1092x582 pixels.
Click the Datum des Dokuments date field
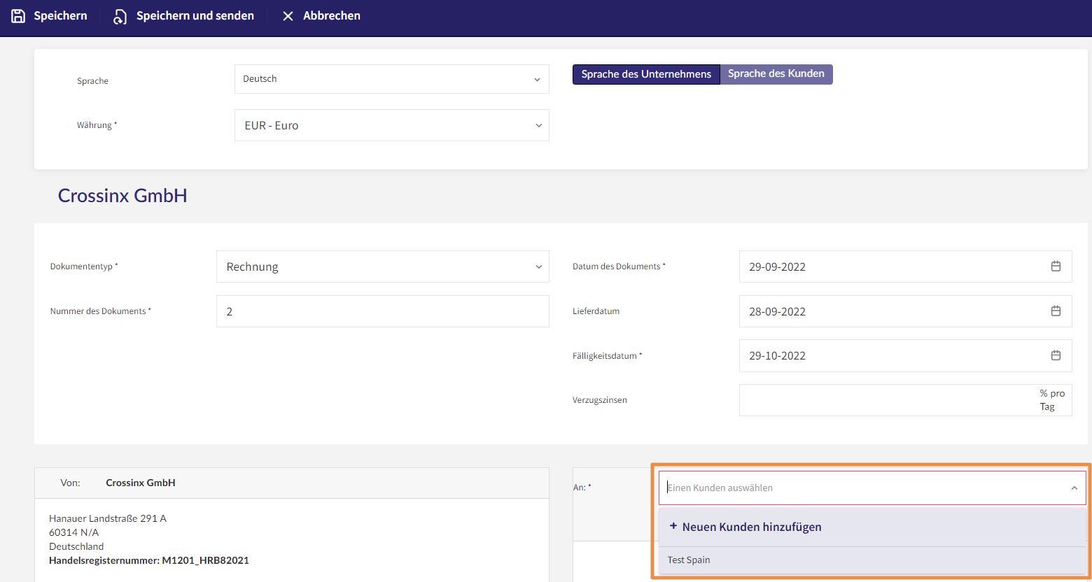point(906,267)
